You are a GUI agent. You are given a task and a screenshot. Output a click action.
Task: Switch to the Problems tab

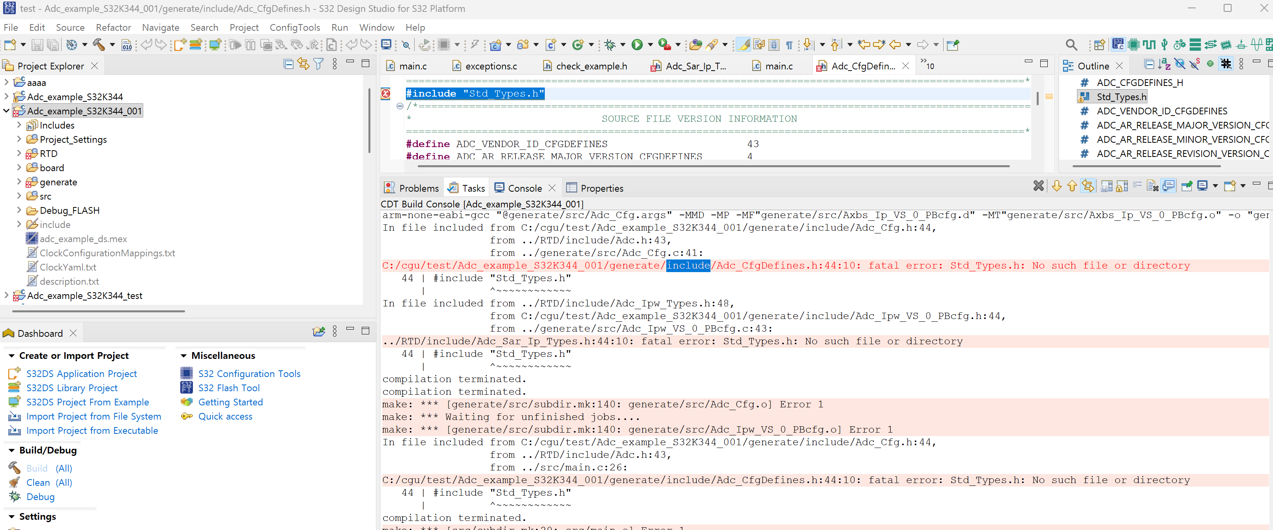point(412,188)
